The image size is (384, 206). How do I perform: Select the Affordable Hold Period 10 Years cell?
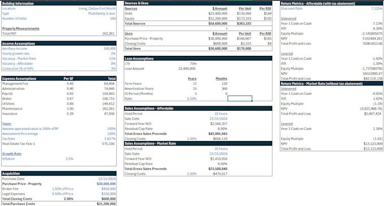coord(221,114)
